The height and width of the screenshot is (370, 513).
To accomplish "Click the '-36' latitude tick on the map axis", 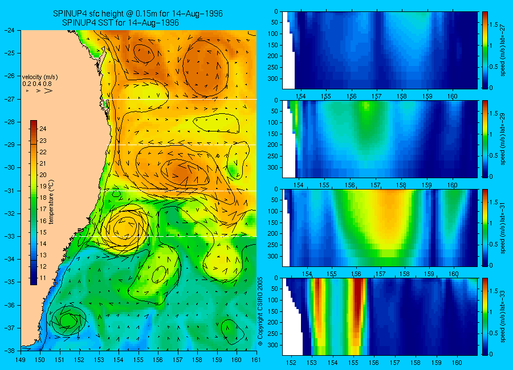I will (x=10, y=305).
